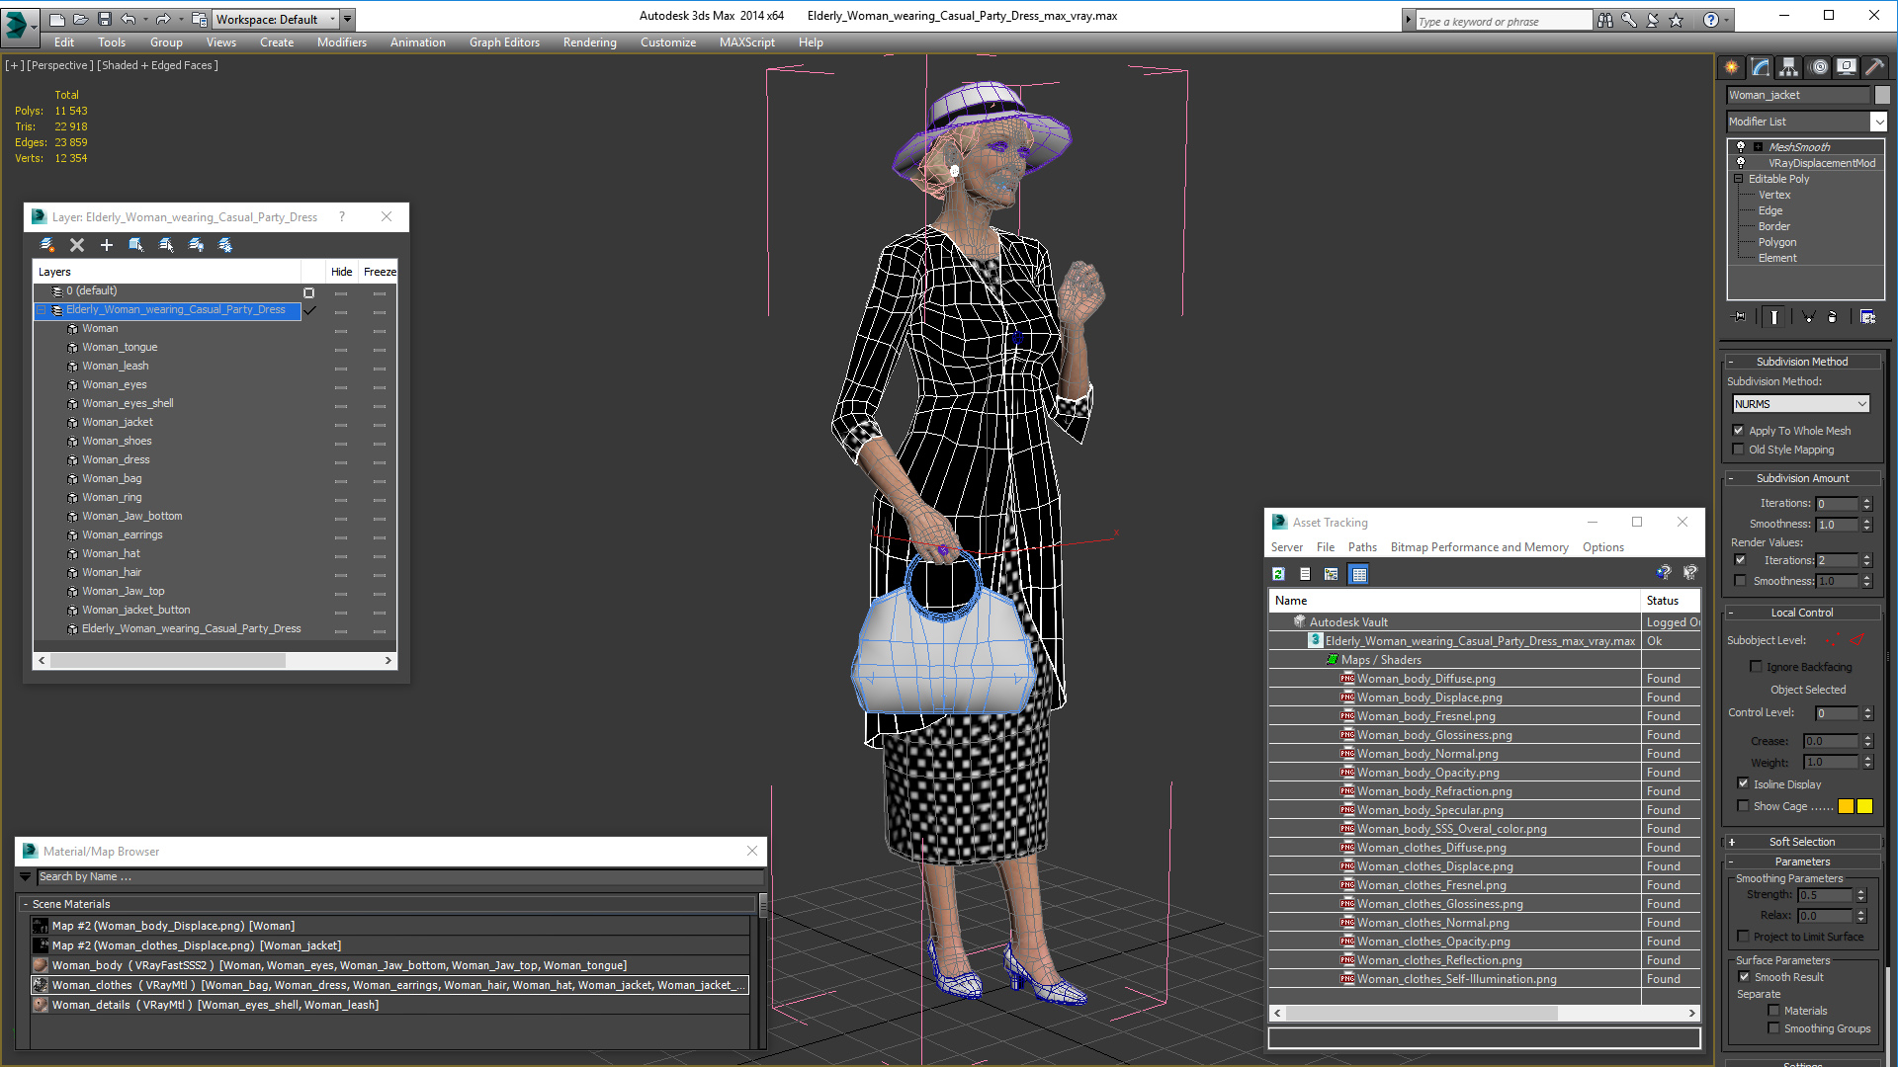This screenshot has width=1898, height=1067.
Task: Click the first Show Cage orange color swatch
Action: 1846,806
